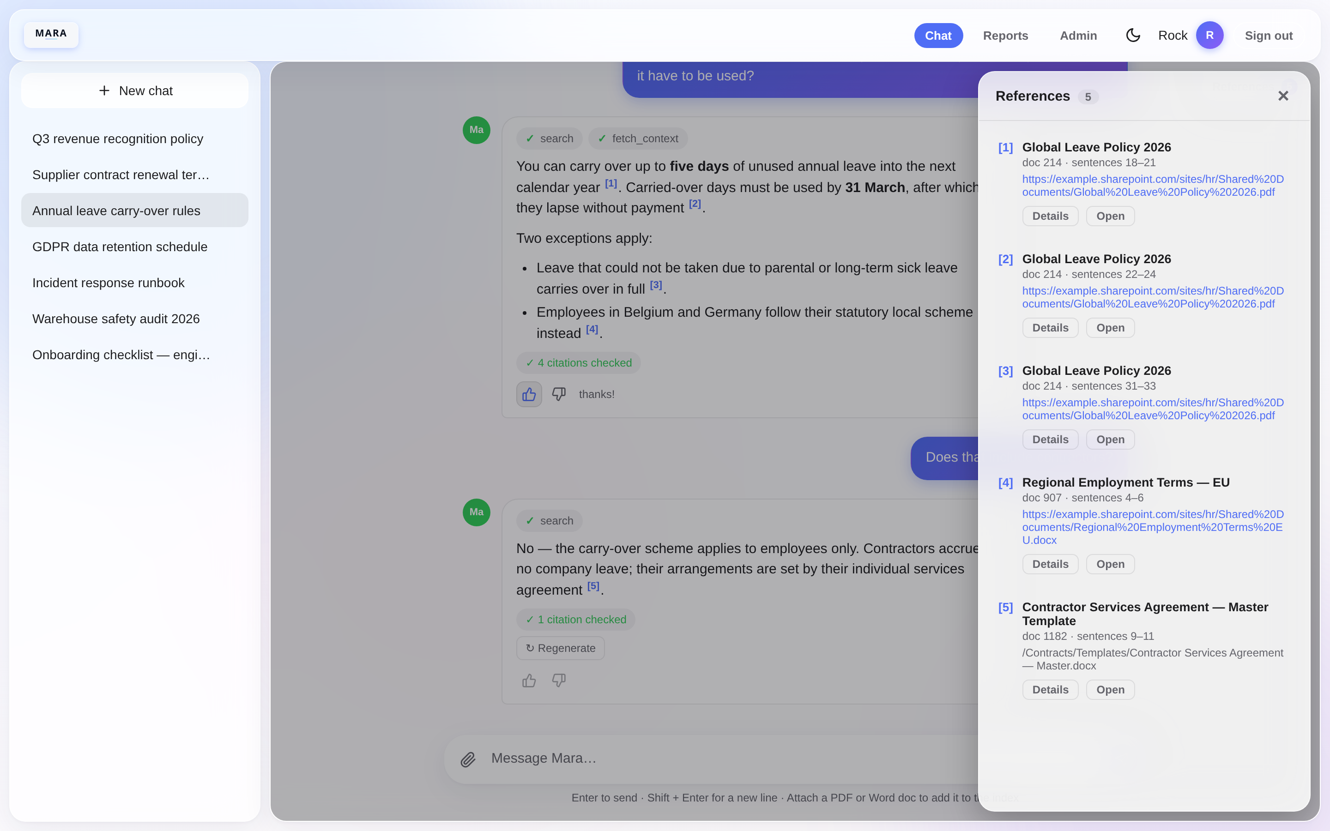Open the Reports tab
This screenshot has width=1330, height=831.
click(x=1005, y=35)
